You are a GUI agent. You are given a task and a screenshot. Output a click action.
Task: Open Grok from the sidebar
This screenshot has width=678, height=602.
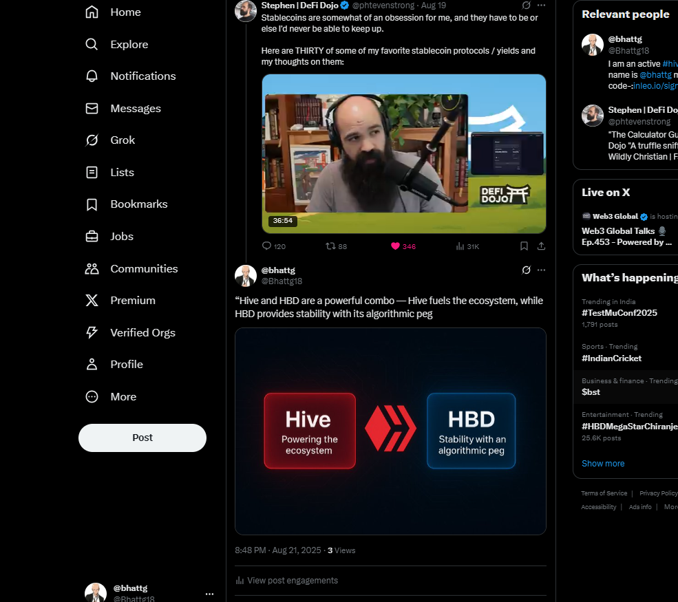110,140
